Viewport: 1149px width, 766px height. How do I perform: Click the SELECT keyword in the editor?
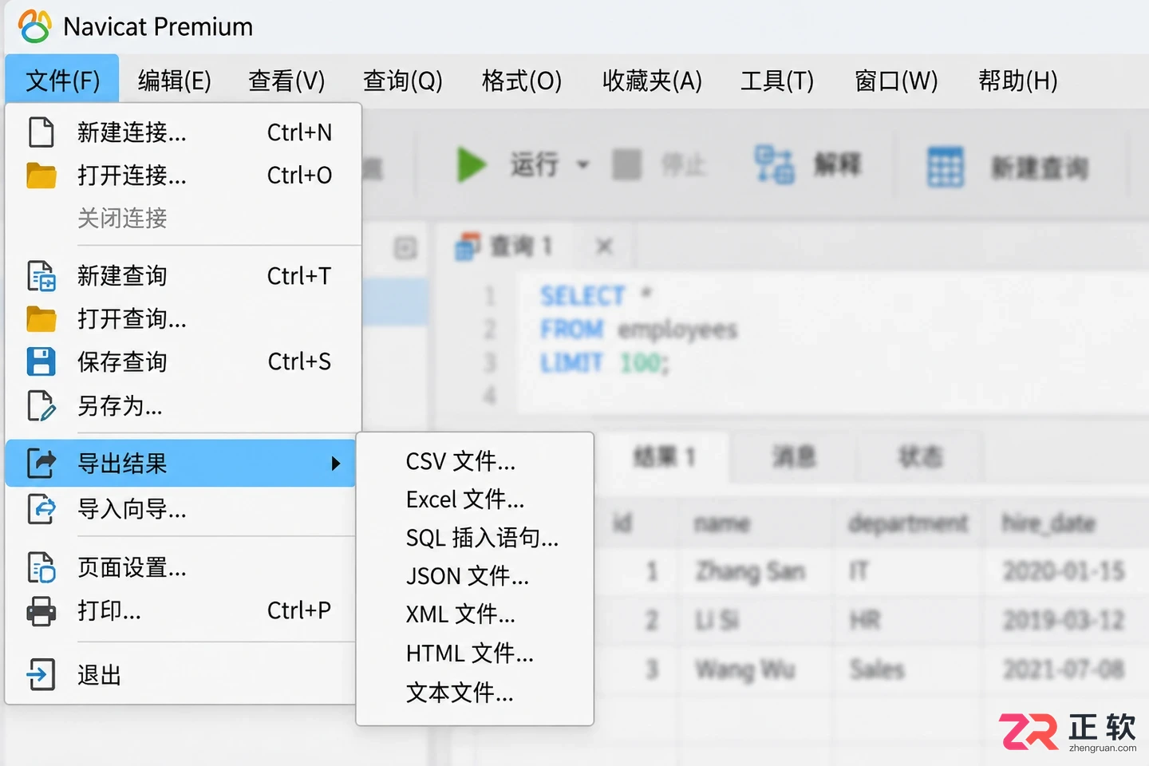(582, 296)
